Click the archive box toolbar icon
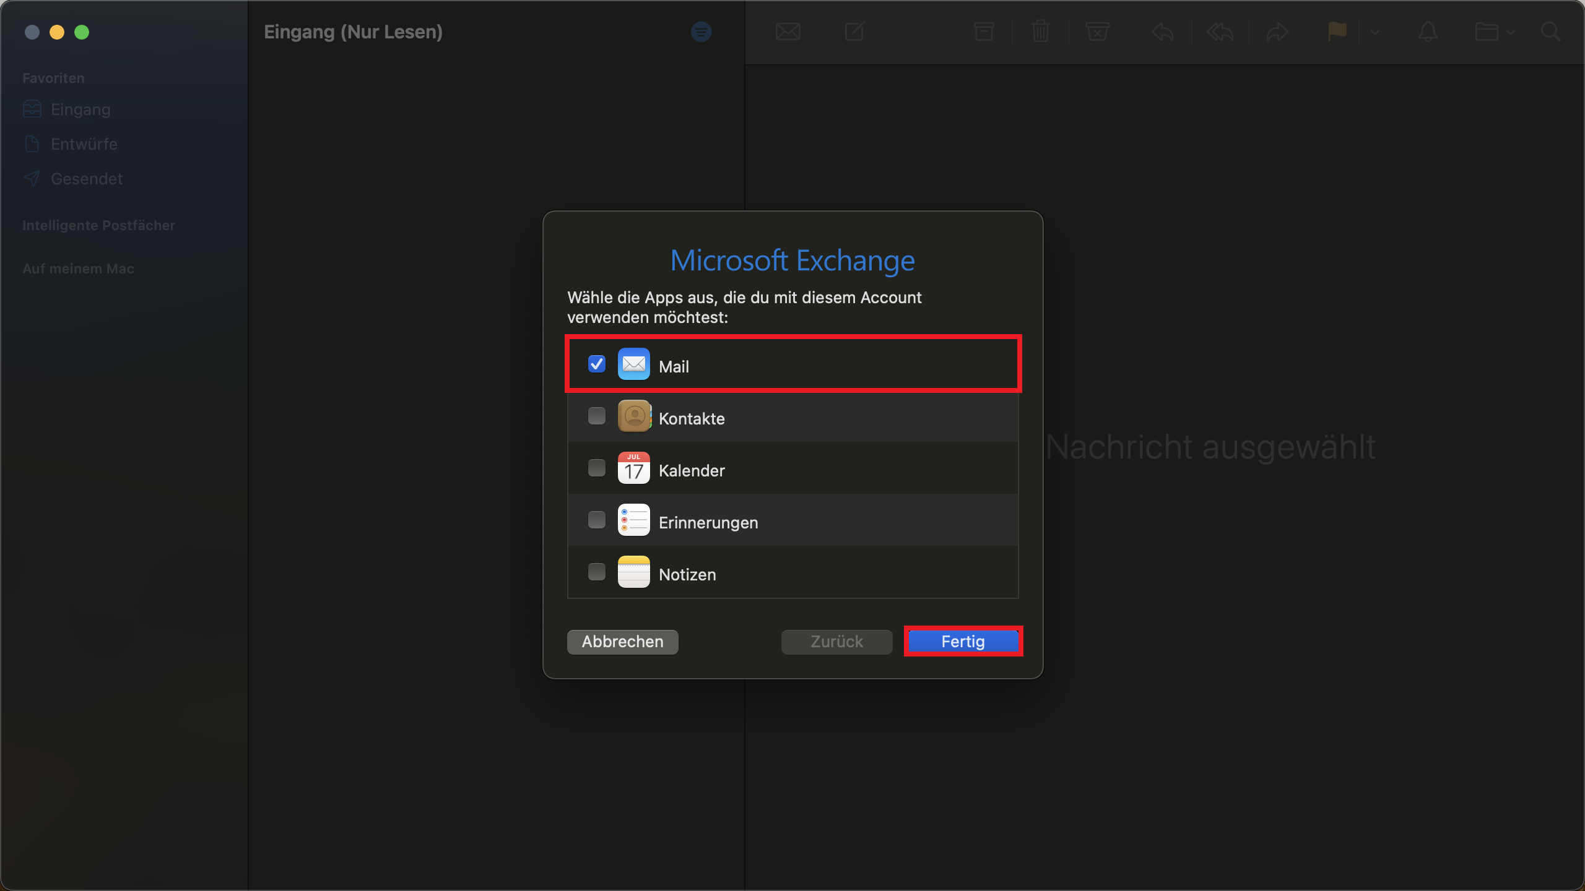Screen dimensions: 1585x891 [x=984, y=32]
